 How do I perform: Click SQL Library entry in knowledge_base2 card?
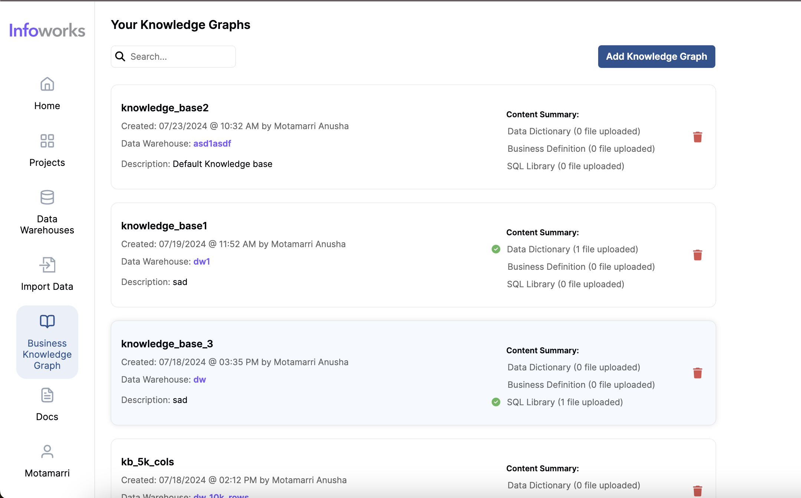point(566,166)
